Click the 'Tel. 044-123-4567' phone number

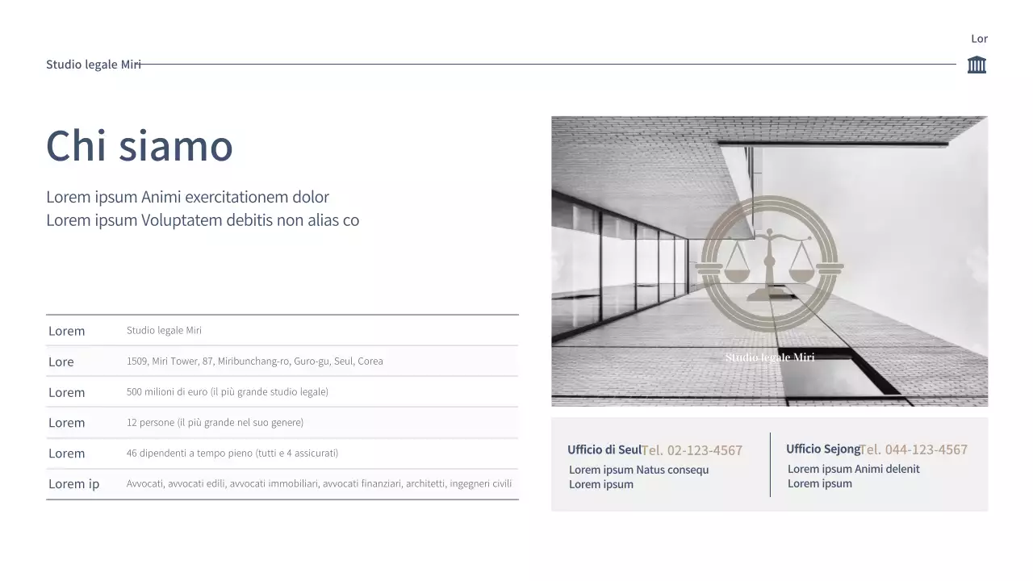(x=913, y=449)
